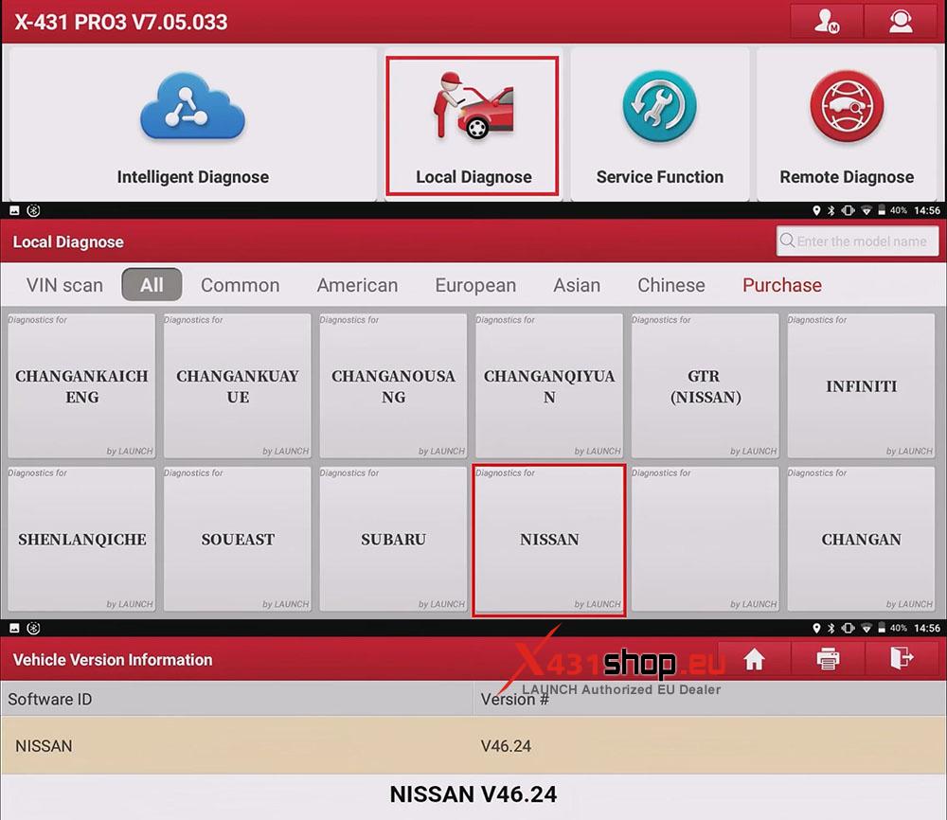Switch to the Common tab
The width and height of the screenshot is (947, 820).
point(240,285)
